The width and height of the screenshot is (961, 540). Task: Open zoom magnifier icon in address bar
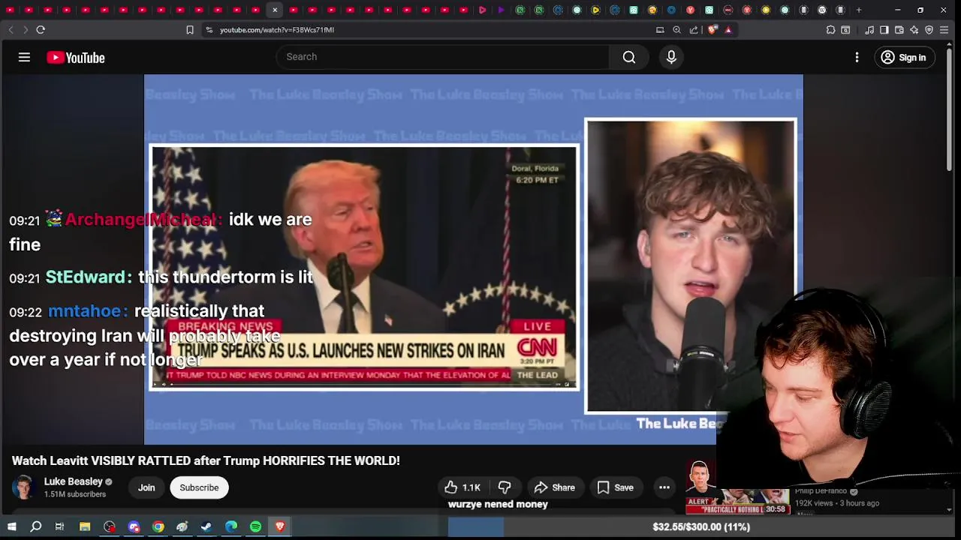pyautogui.click(x=676, y=30)
